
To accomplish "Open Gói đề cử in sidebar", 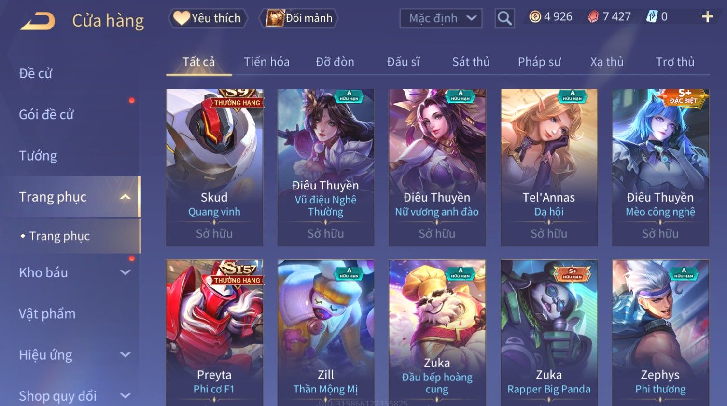I will 46,114.
